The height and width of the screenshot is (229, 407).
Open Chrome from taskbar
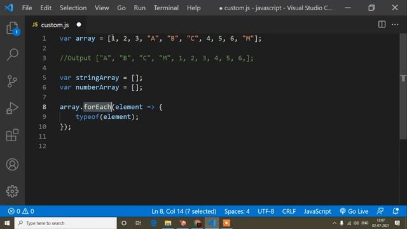[x=197, y=223]
